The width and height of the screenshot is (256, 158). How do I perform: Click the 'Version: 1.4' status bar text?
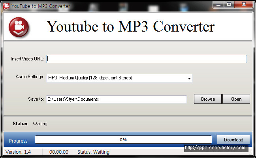(18, 152)
